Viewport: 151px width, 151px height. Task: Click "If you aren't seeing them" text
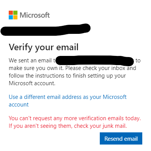coord(41,126)
